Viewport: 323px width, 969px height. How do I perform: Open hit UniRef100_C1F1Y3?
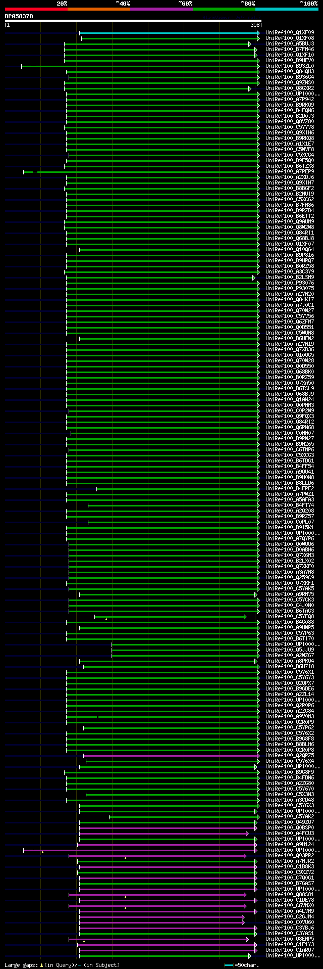(290, 944)
